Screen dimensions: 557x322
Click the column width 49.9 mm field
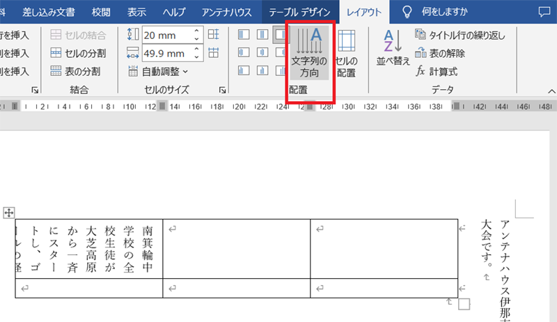(x=164, y=52)
